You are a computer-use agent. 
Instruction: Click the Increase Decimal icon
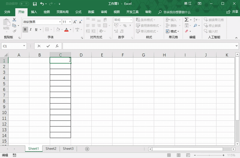tap(116, 31)
